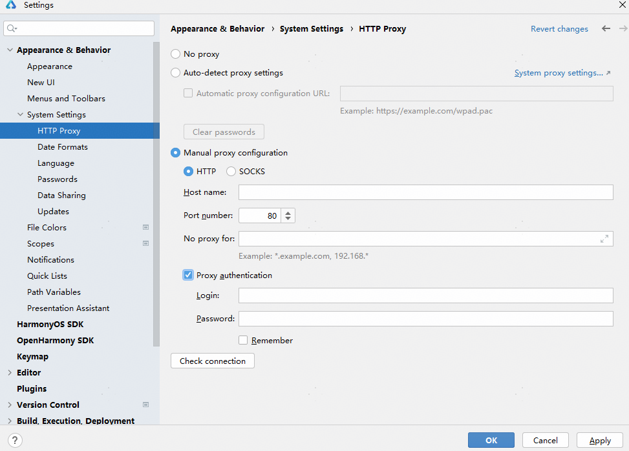
Task: Click the back navigation arrow icon
Action: (x=606, y=28)
